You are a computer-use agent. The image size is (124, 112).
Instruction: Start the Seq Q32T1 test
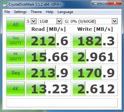(x=15, y=41)
